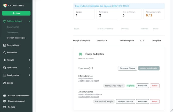Click Renommer l'équipe button
Viewport: 173px width, 112px height.
(128, 68)
